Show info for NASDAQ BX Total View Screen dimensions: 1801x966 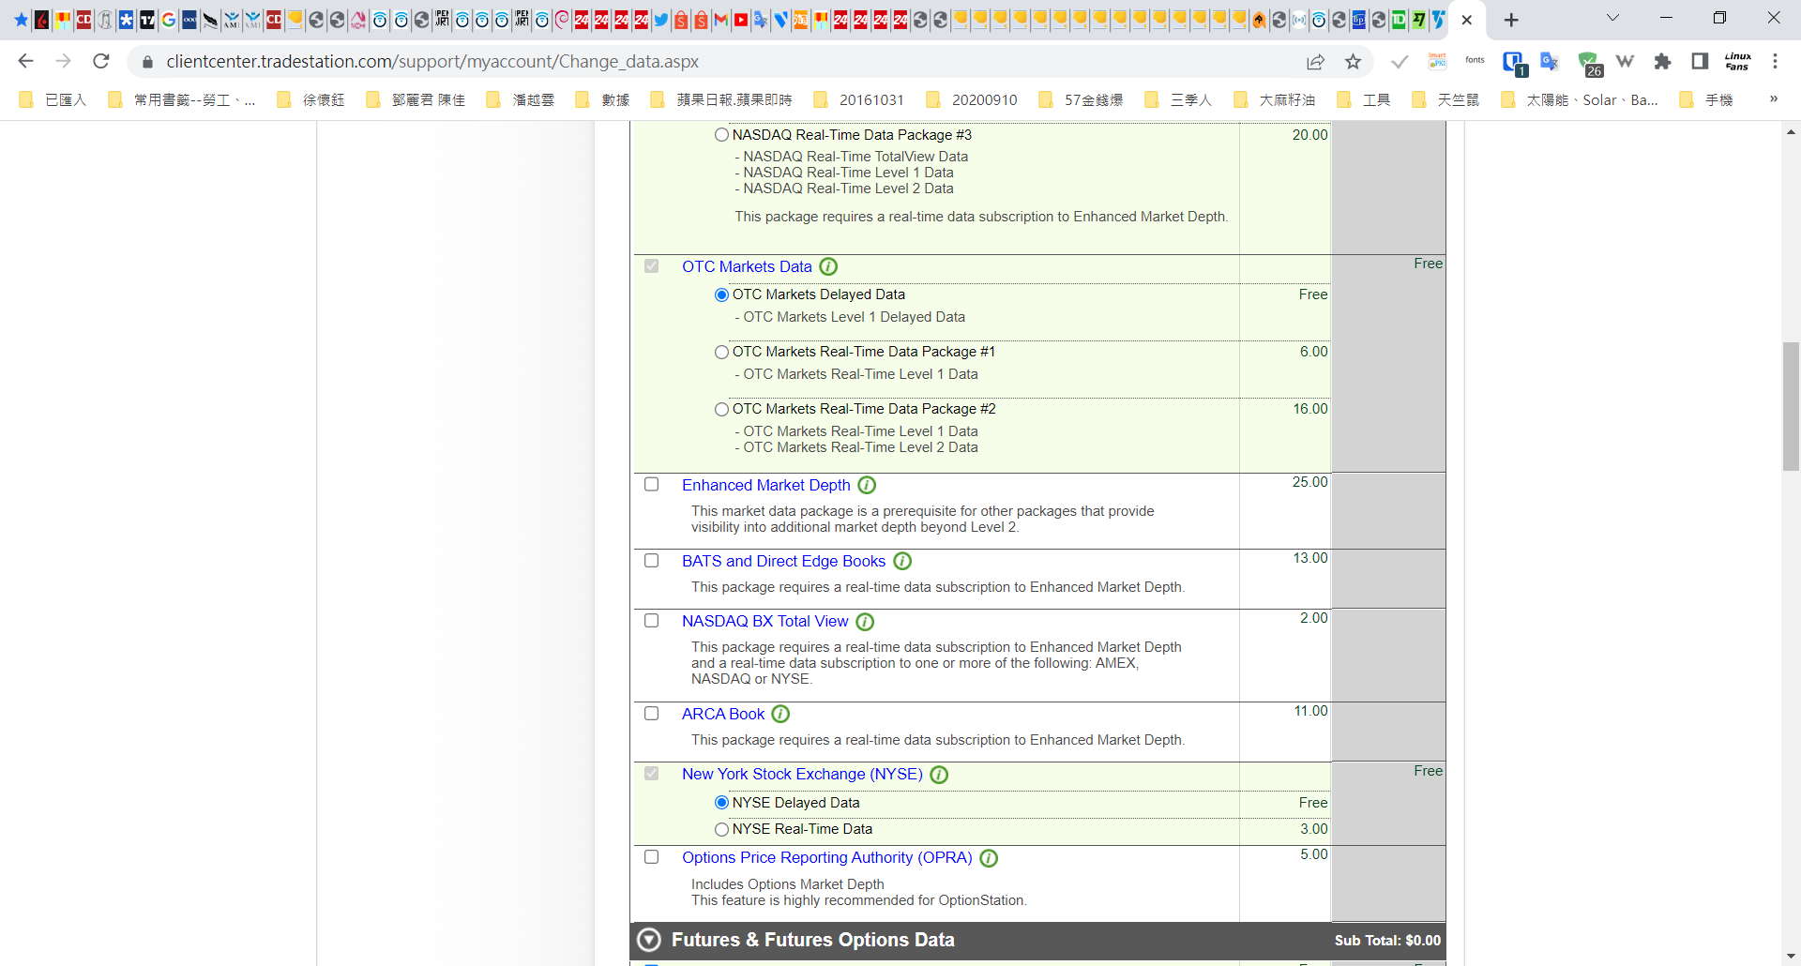[865, 622]
